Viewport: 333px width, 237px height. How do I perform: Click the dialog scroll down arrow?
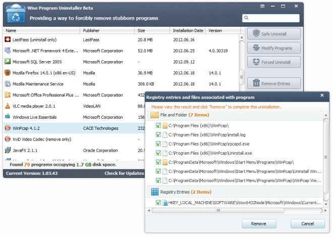click(325, 204)
